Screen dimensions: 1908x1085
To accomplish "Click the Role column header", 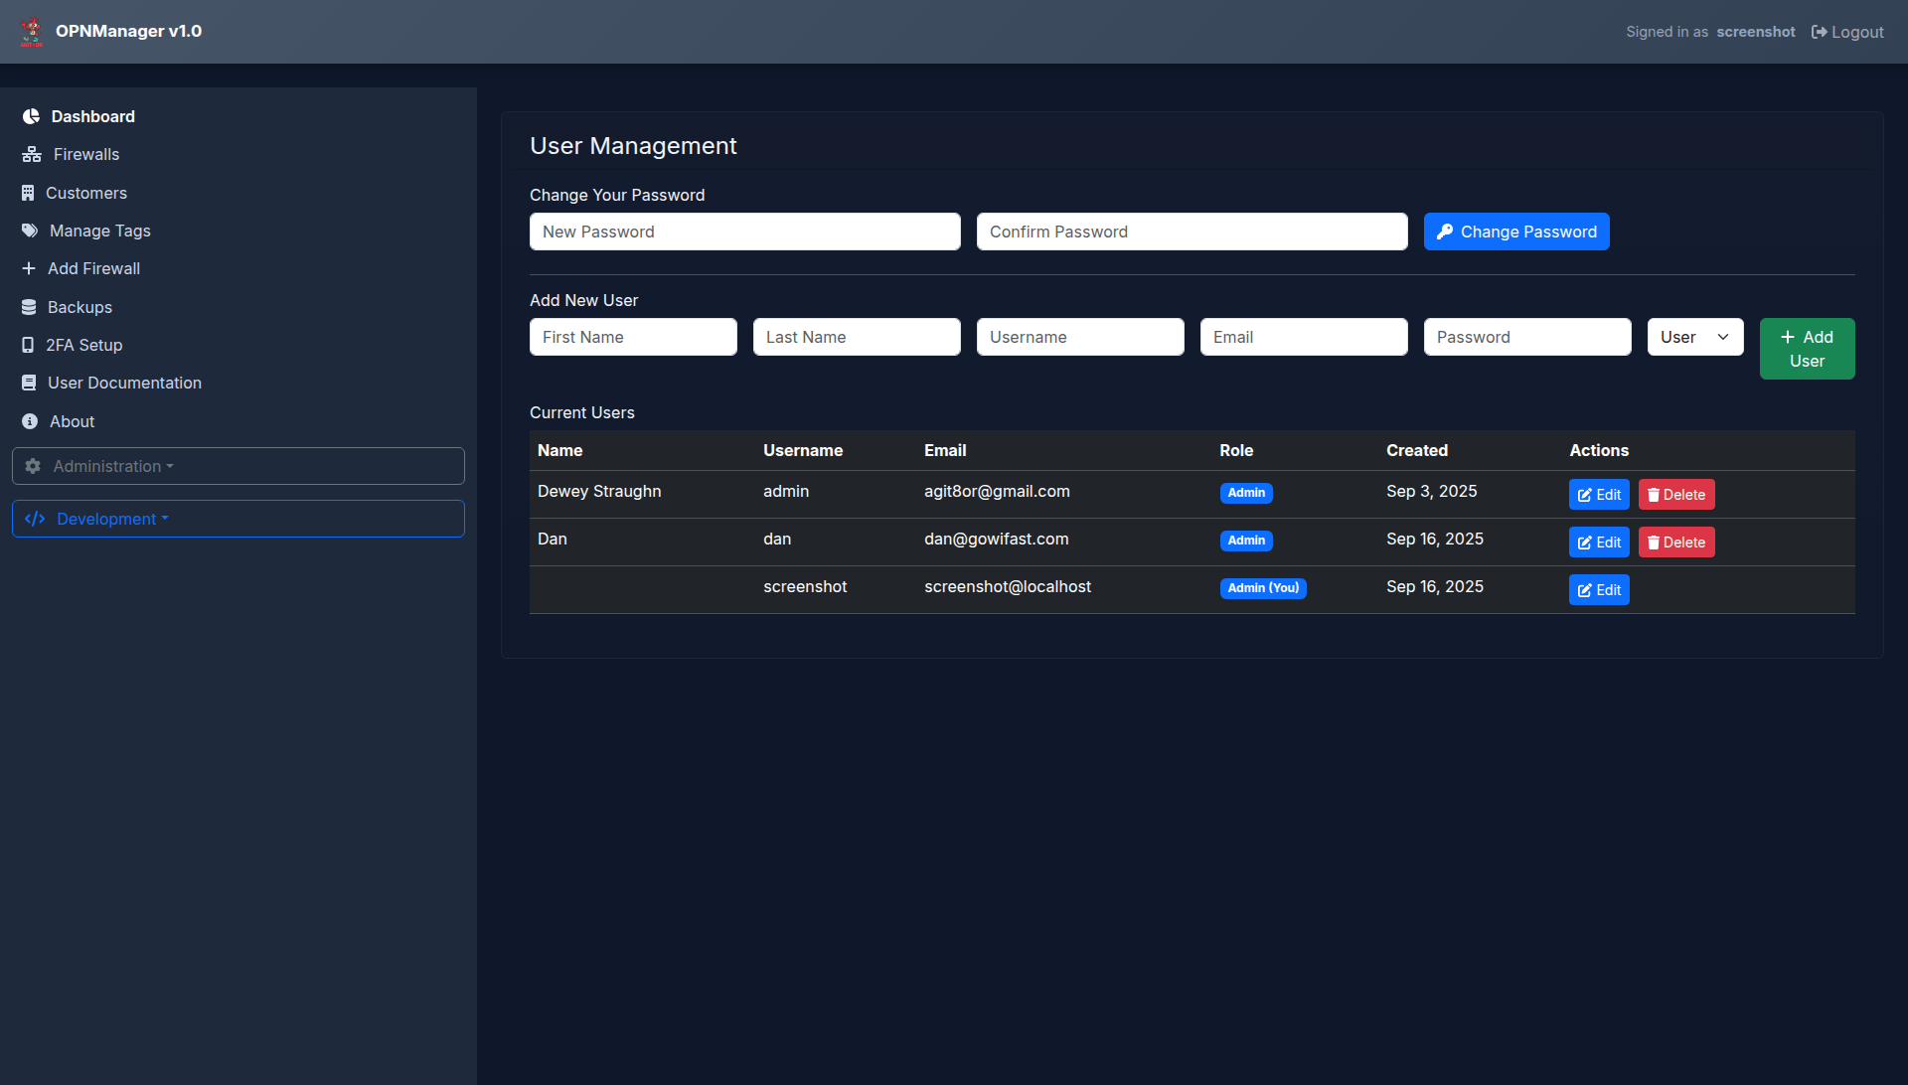I will tap(1236, 450).
